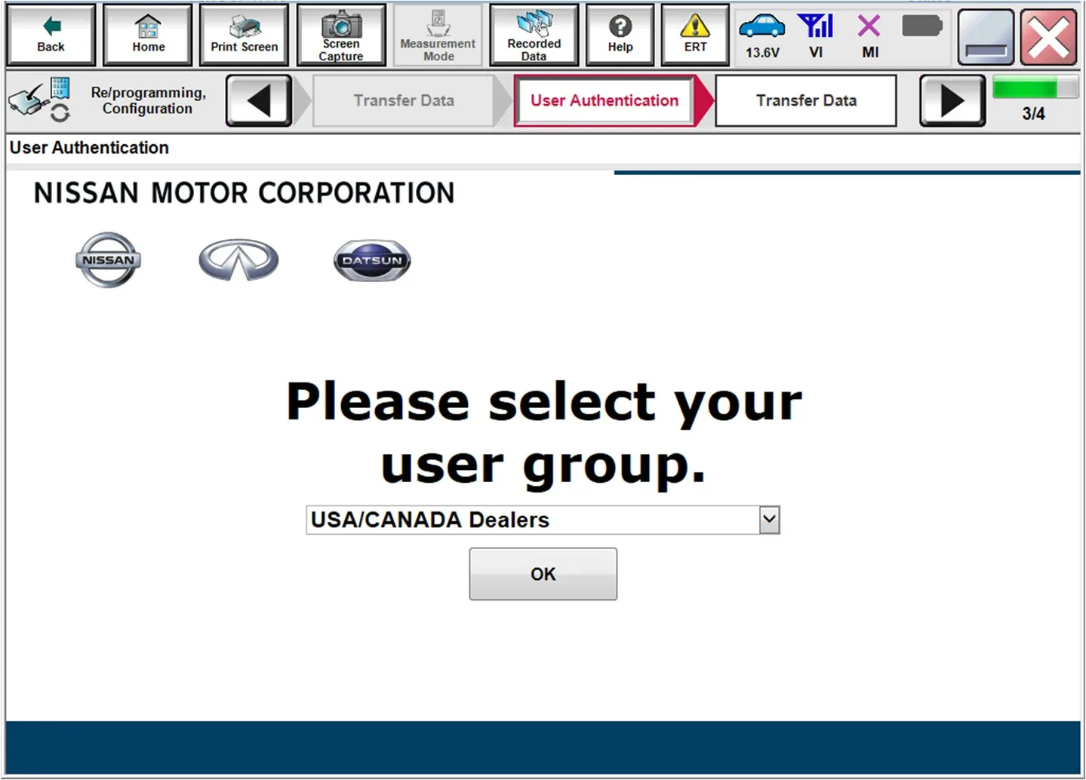Go to previous step with left arrow
Image resolution: width=1086 pixels, height=780 pixels.
tap(259, 100)
